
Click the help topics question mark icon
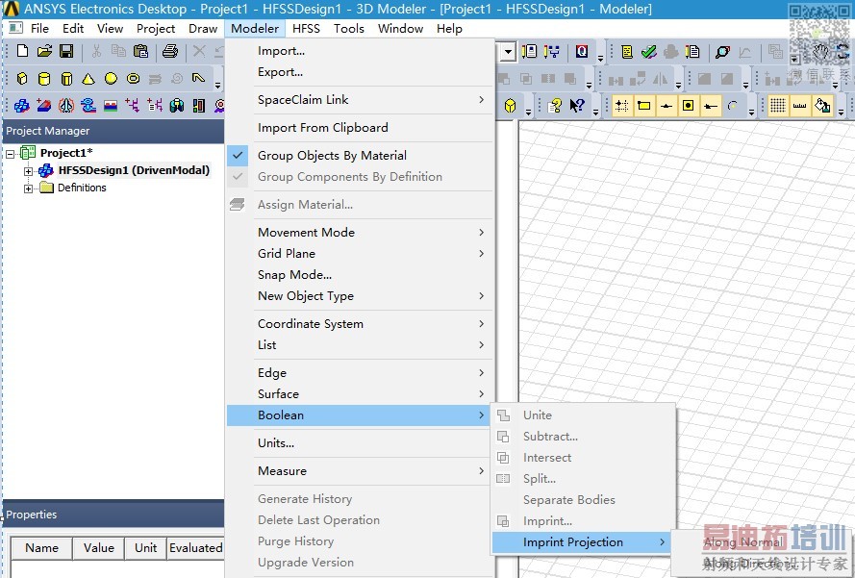point(555,105)
